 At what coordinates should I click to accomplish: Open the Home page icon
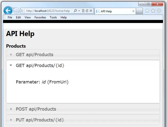(147, 11)
